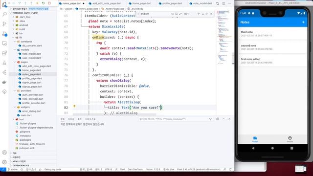
Task: Click the debug Step Over button
Action: (x=20, y=3)
